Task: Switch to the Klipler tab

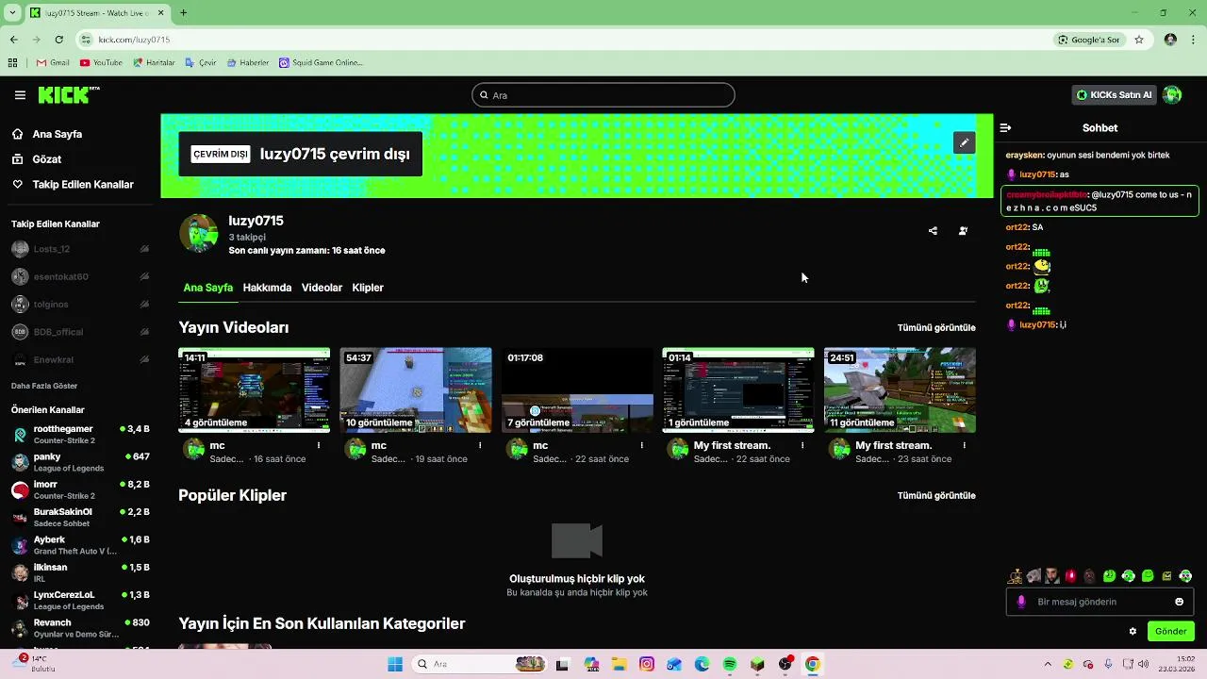Action: click(x=368, y=288)
